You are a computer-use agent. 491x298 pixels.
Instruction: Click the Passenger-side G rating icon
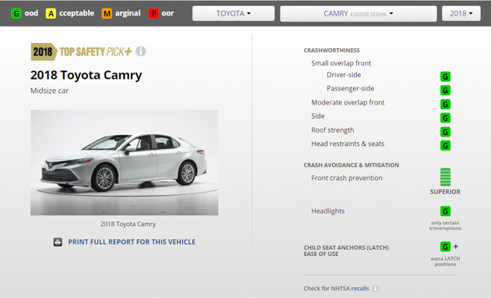coord(445,90)
